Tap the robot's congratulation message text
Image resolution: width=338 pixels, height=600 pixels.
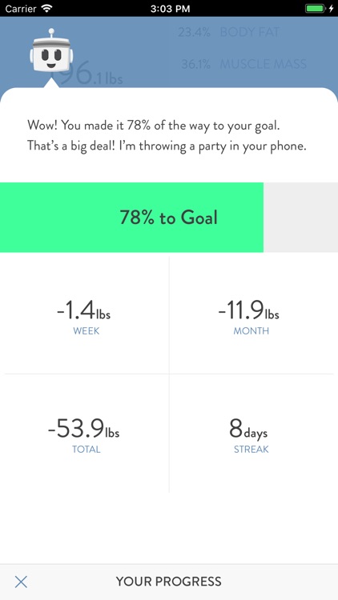click(x=167, y=136)
